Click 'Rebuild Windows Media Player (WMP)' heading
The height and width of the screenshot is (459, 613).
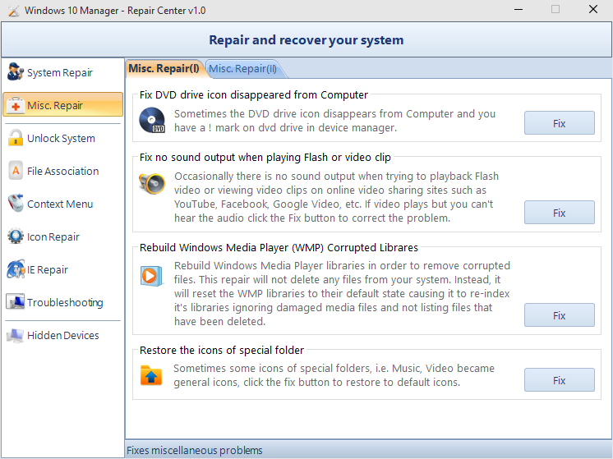pos(279,248)
